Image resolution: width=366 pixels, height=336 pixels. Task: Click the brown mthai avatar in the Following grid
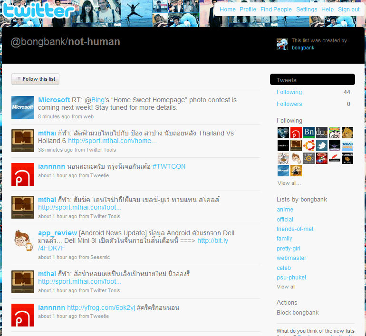click(296, 145)
